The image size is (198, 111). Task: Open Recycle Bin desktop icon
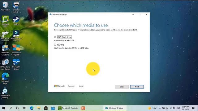coord(5,6)
